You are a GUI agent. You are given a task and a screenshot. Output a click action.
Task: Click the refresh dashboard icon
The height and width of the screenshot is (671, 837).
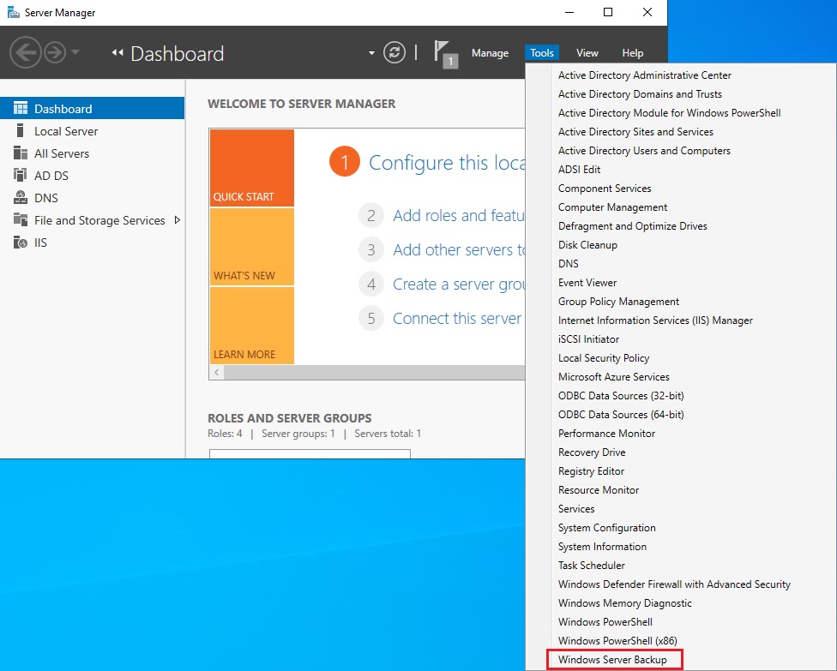pyautogui.click(x=394, y=53)
